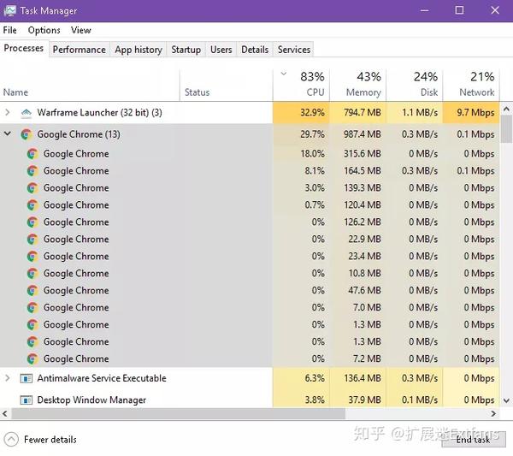Click the Chrome icon in the 120.4 MB row
The height and width of the screenshot is (456, 513).
point(32,205)
